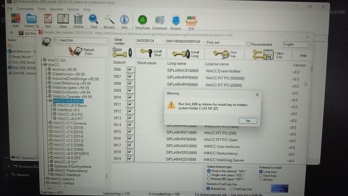This screenshot has height=196, width=348.
Task: Click the Find key button
Action: (224, 54)
